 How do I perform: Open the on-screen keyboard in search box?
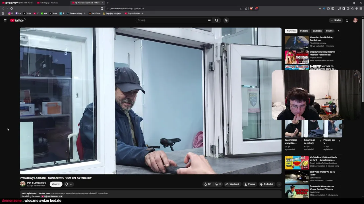click(209, 20)
